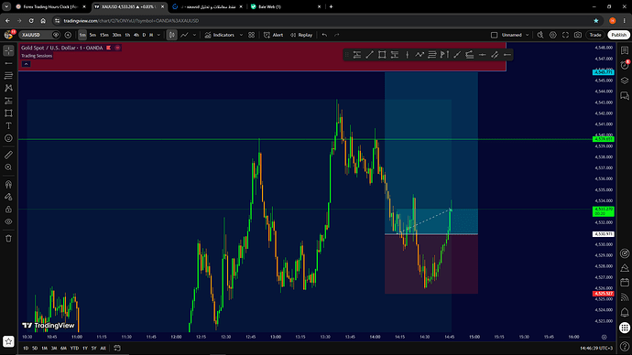
Task: Publish the chart idea
Action: (x=618, y=35)
